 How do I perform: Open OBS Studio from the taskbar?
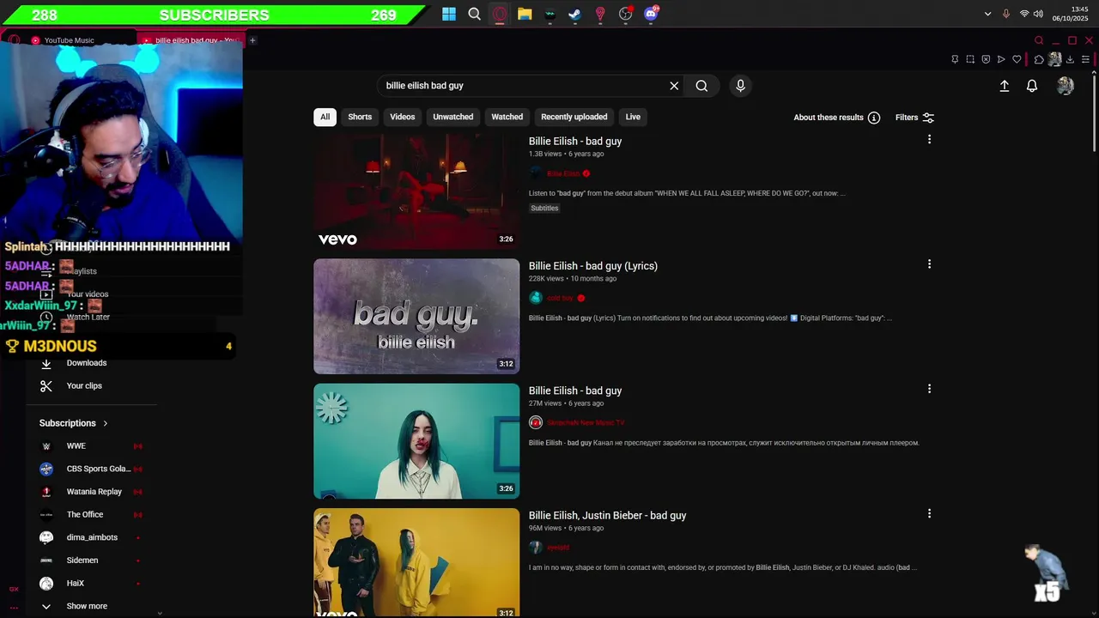[x=625, y=14]
